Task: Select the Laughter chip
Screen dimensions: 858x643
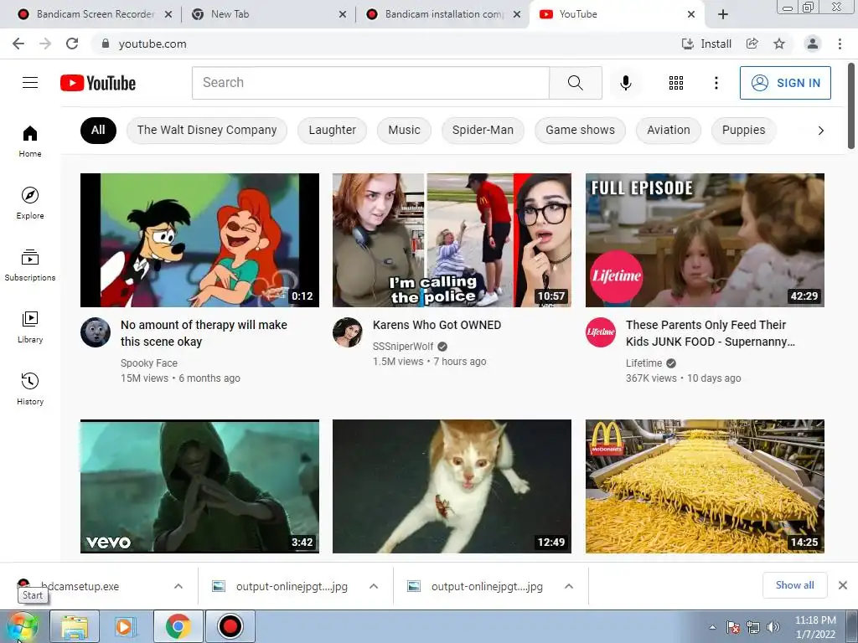Action: pyautogui.click(x=332, y=130)
